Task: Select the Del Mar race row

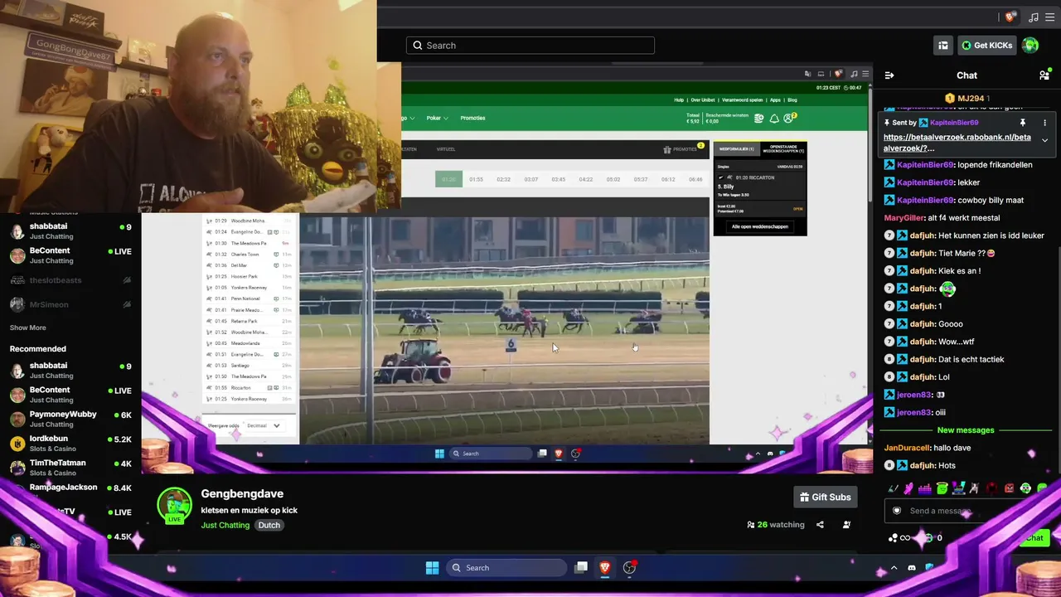Action: click(x=249, y=265)
